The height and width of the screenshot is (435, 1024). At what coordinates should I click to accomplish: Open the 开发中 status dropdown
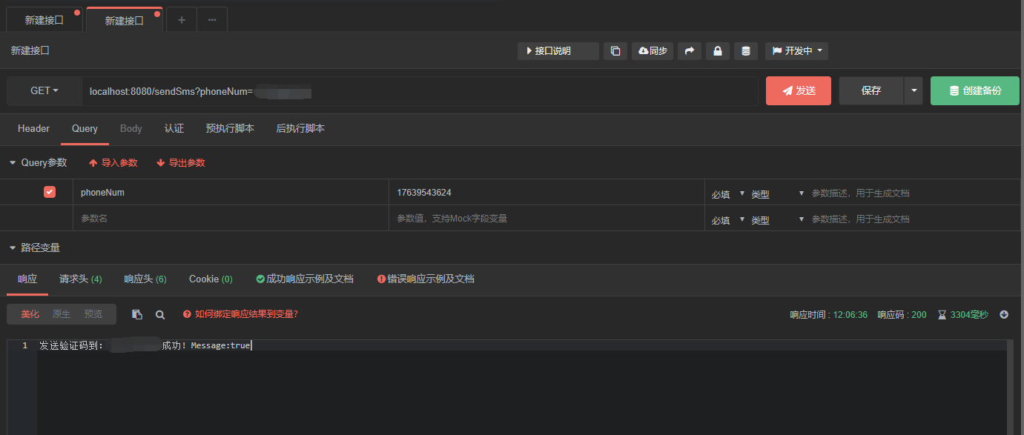[x=796, y=51]
